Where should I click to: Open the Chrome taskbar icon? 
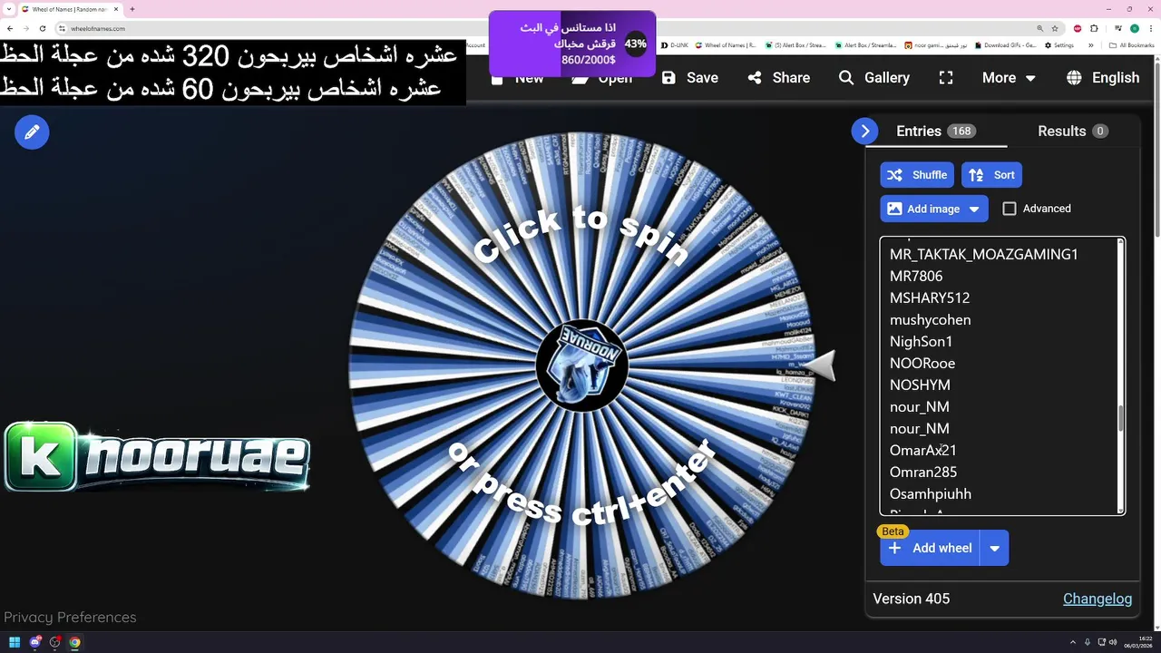74,642
